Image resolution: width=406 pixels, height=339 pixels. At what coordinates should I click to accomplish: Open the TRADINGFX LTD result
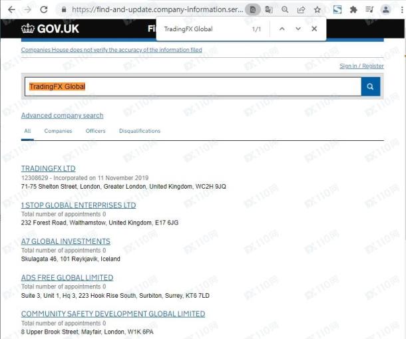coord(49,169)
